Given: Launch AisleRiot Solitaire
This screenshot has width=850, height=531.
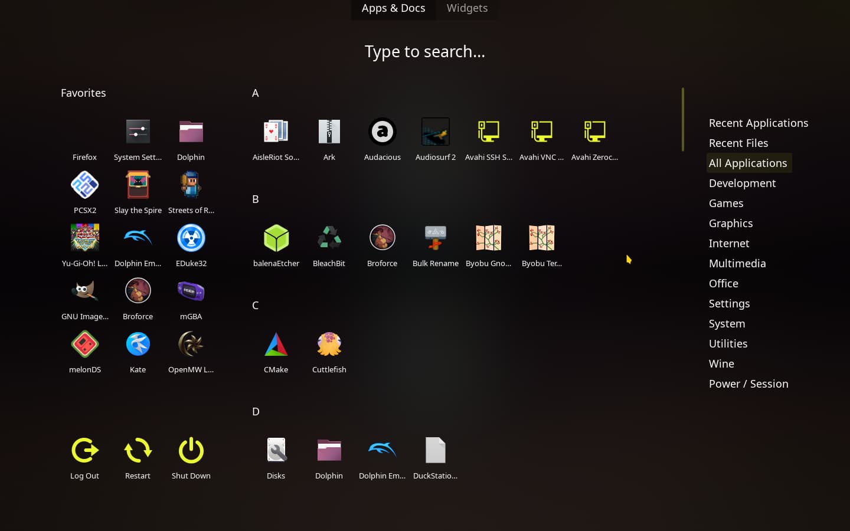Looking at the screenshot, I should click(x=276, y=140).
